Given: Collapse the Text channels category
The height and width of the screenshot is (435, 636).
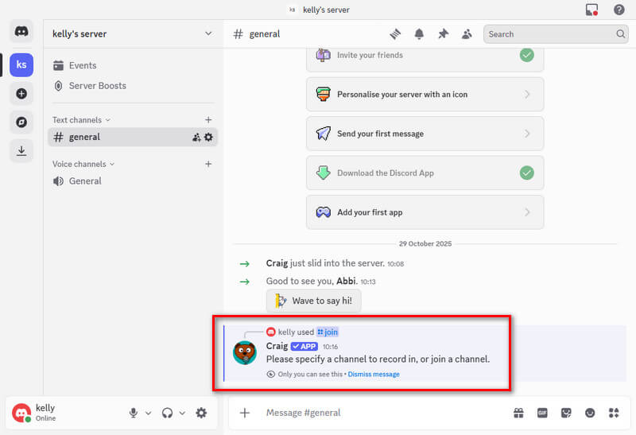Looking at the screenshot, I should [x=81, y=120].
